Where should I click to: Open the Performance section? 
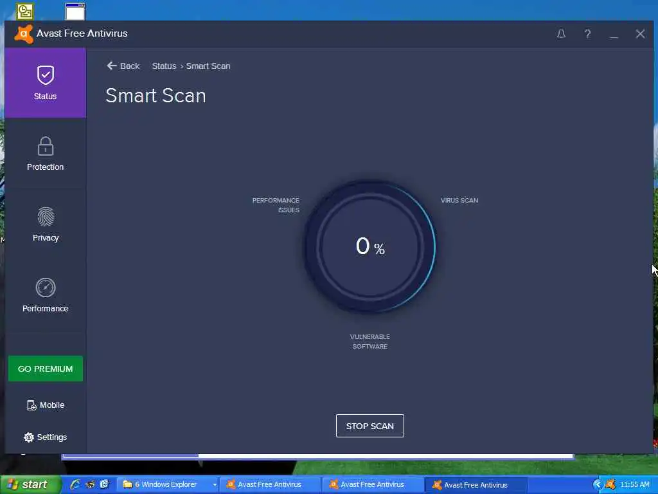[x=46, y=295]
